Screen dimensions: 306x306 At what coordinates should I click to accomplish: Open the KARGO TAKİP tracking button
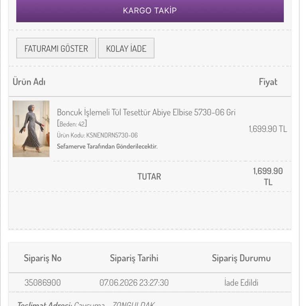coord(150,11)
